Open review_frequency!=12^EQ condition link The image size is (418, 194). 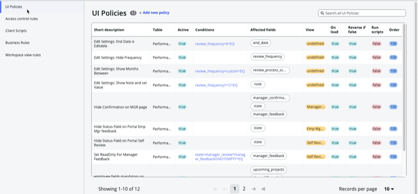[x=216, y=85]
